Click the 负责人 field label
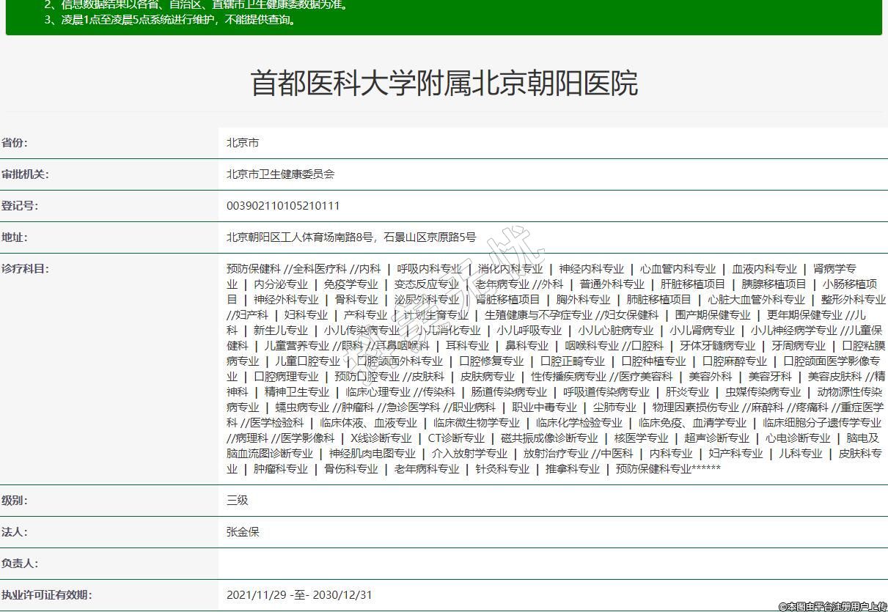This screenshot has width=888, height=612. tap(20, 564)
